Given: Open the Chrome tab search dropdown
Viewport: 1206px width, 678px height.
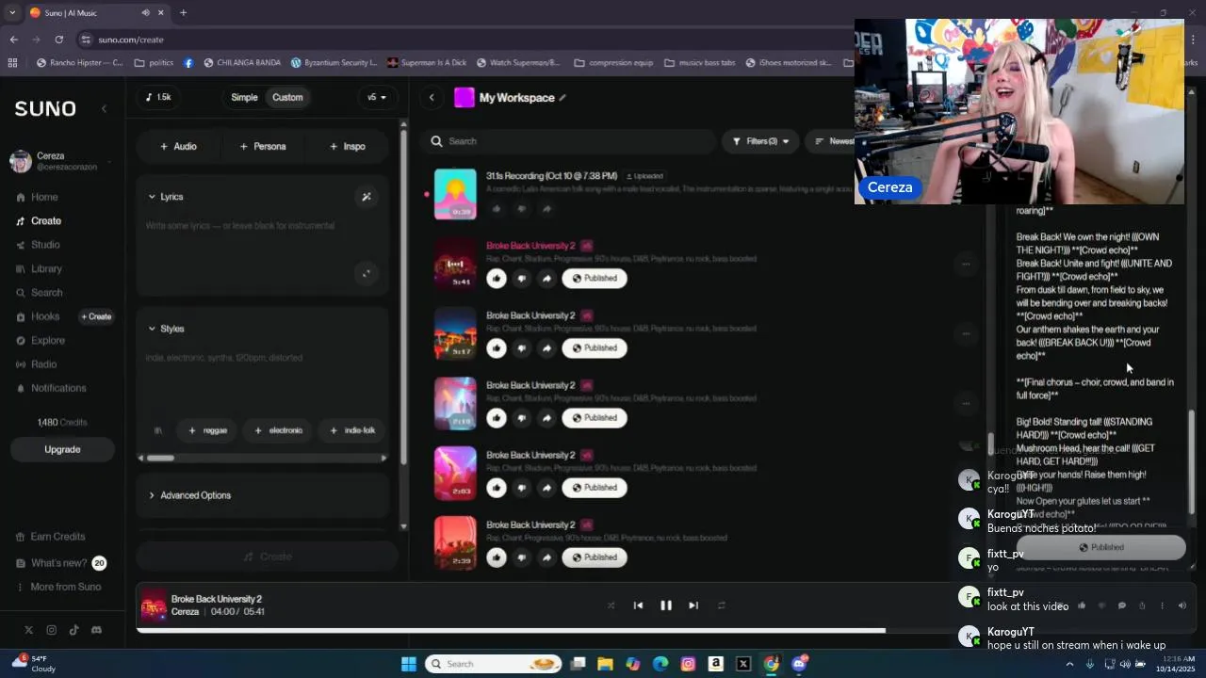Looking at the screenshot, I should [12, 13].
